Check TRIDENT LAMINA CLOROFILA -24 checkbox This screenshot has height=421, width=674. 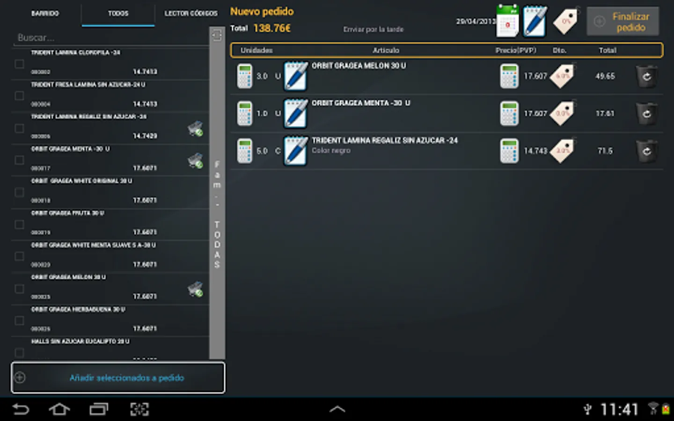(19, 64)
